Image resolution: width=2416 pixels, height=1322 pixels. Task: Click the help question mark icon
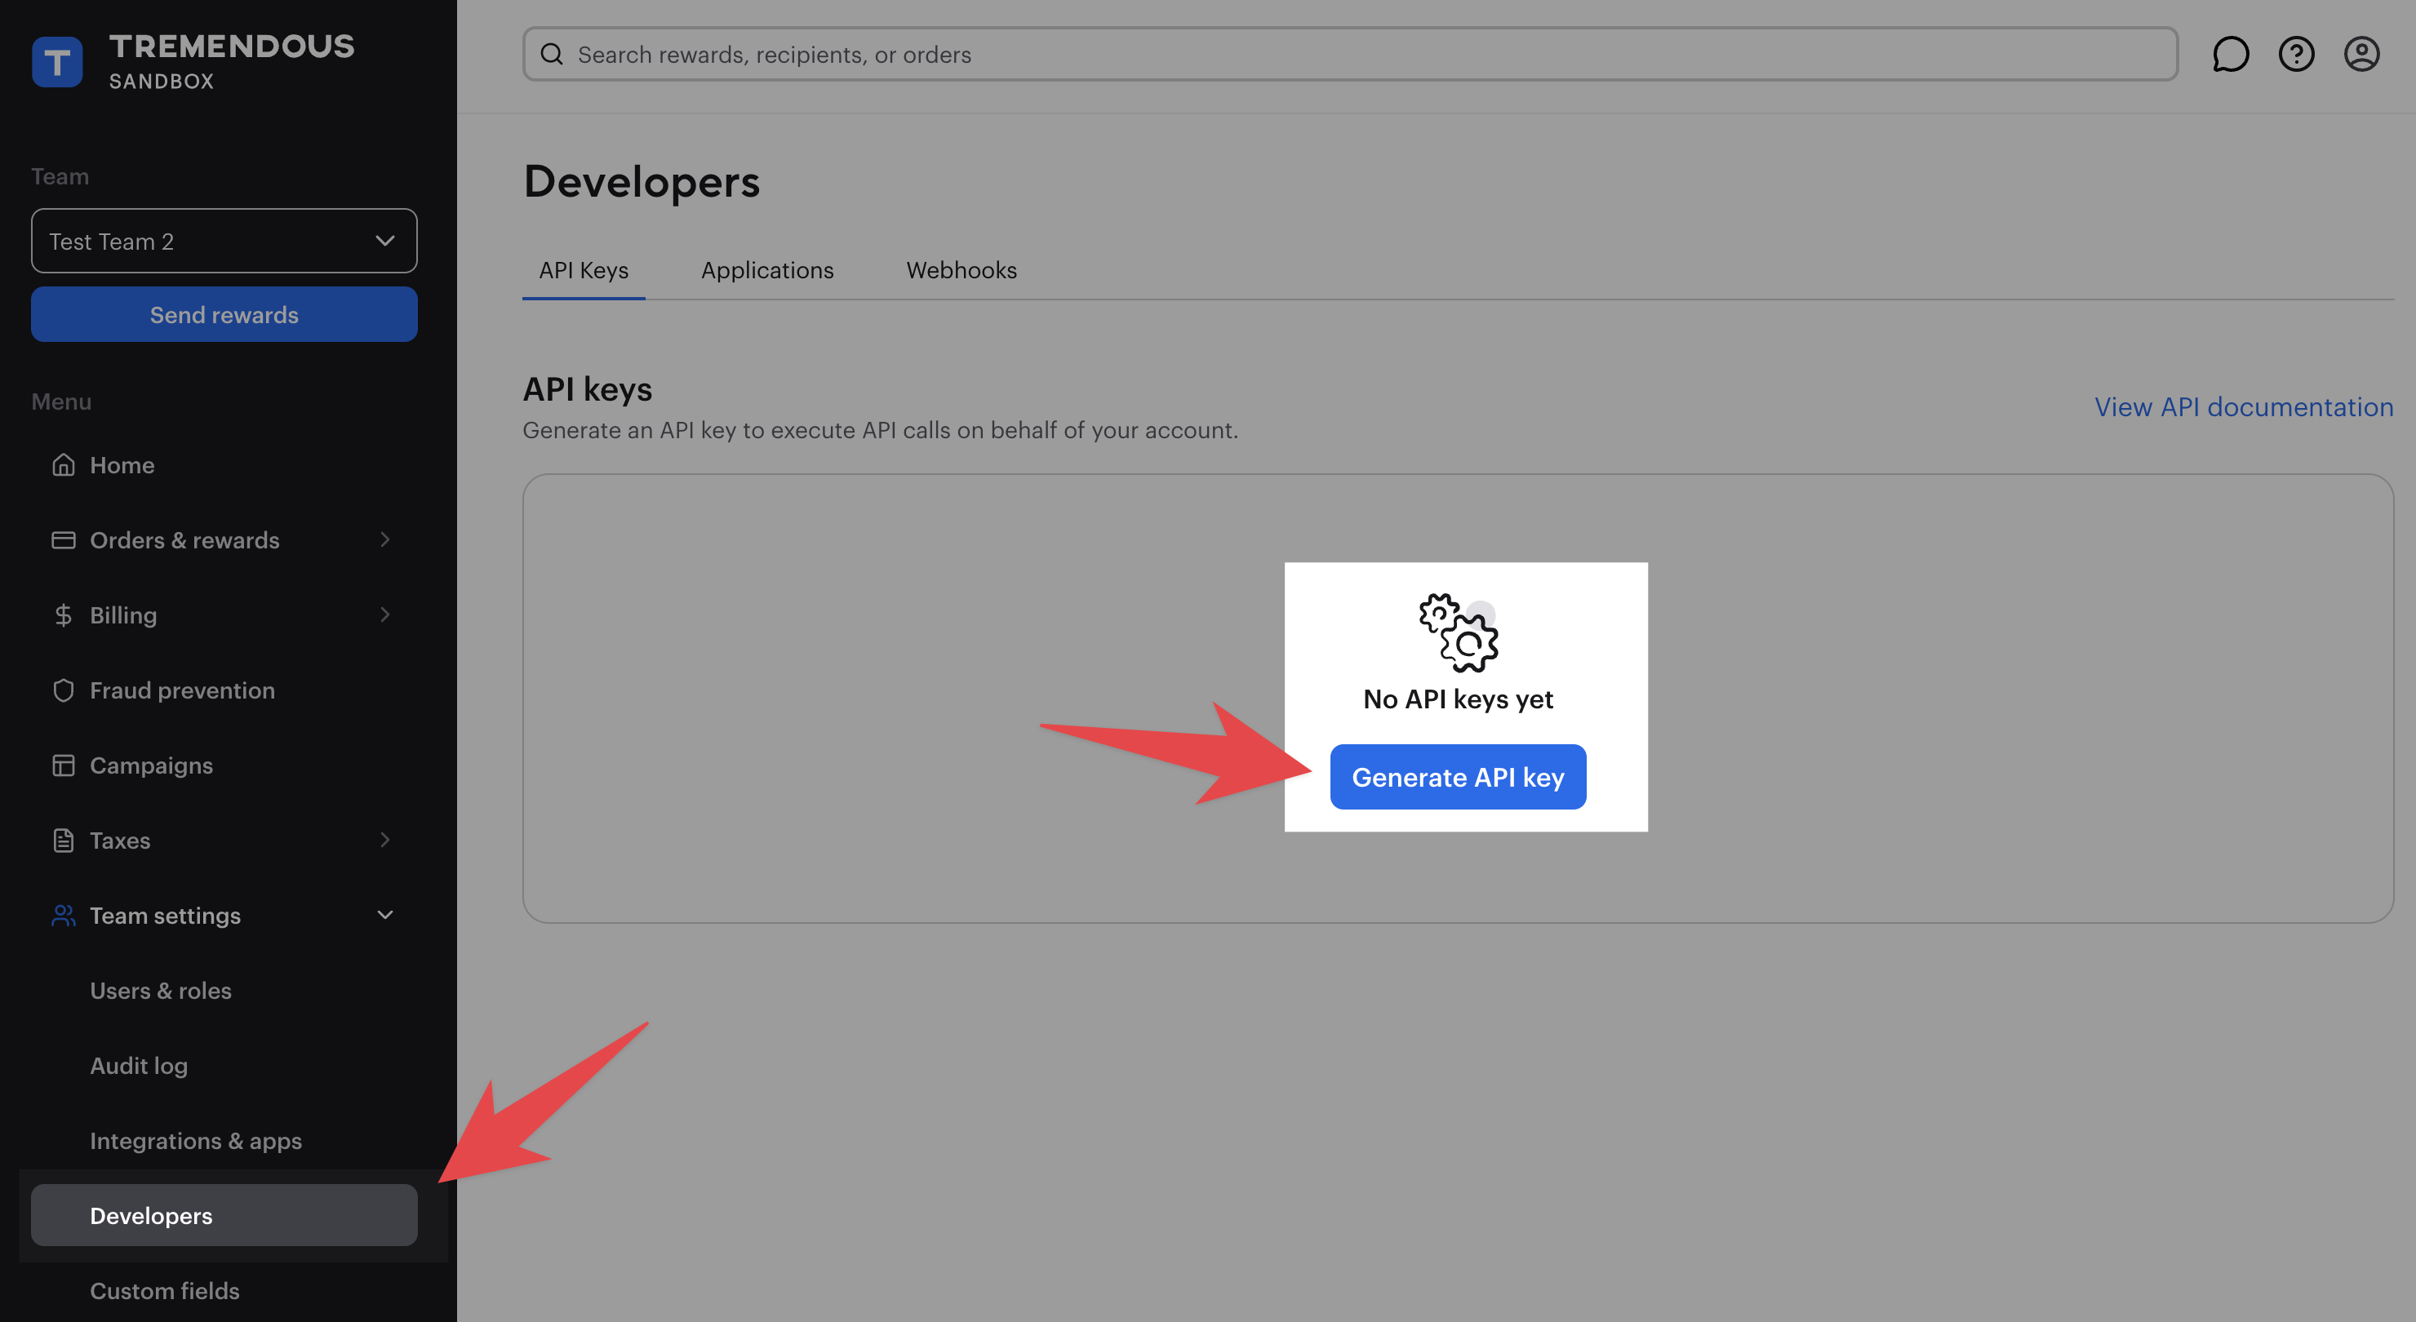[2295, 55]
